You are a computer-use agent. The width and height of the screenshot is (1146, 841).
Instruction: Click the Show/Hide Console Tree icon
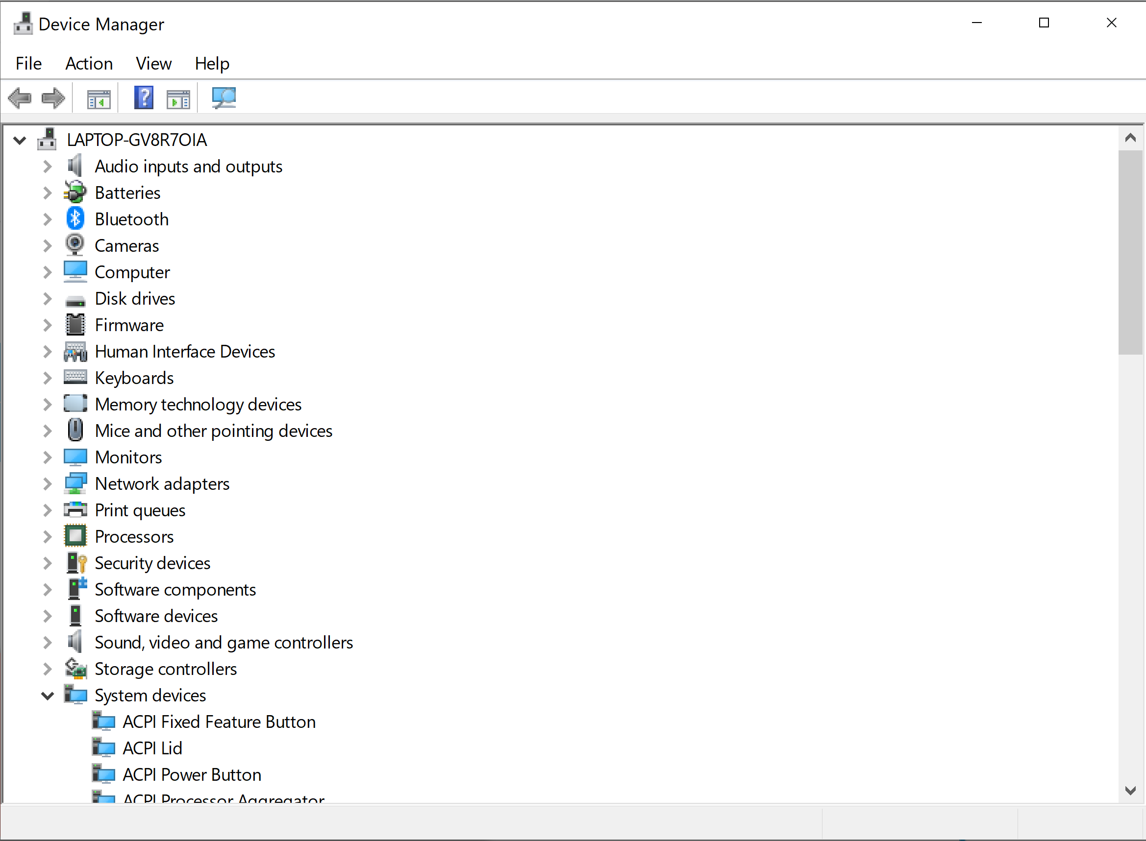(99, 99)
